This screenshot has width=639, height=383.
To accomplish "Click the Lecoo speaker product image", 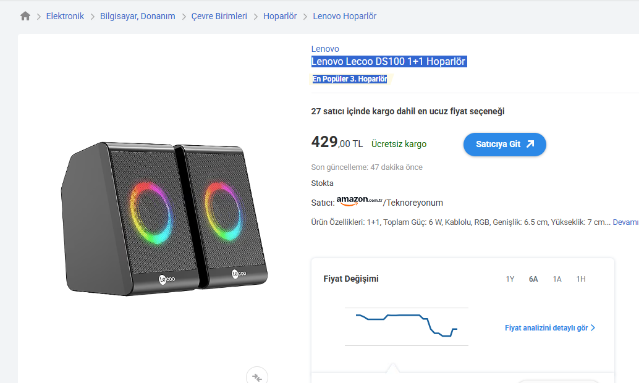I will pyautogui.click(x=166, y=219).
